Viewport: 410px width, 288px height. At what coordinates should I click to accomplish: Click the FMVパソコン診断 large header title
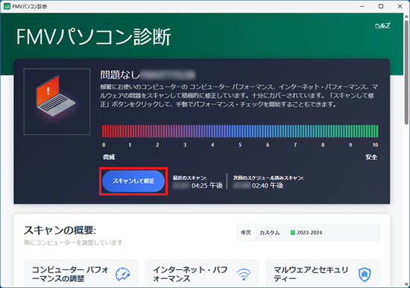pos(94,37)
